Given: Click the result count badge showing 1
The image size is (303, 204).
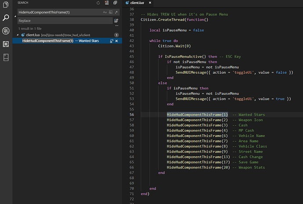Looking at the screenshot, I should pyautogui.click(x=116, y=35).
